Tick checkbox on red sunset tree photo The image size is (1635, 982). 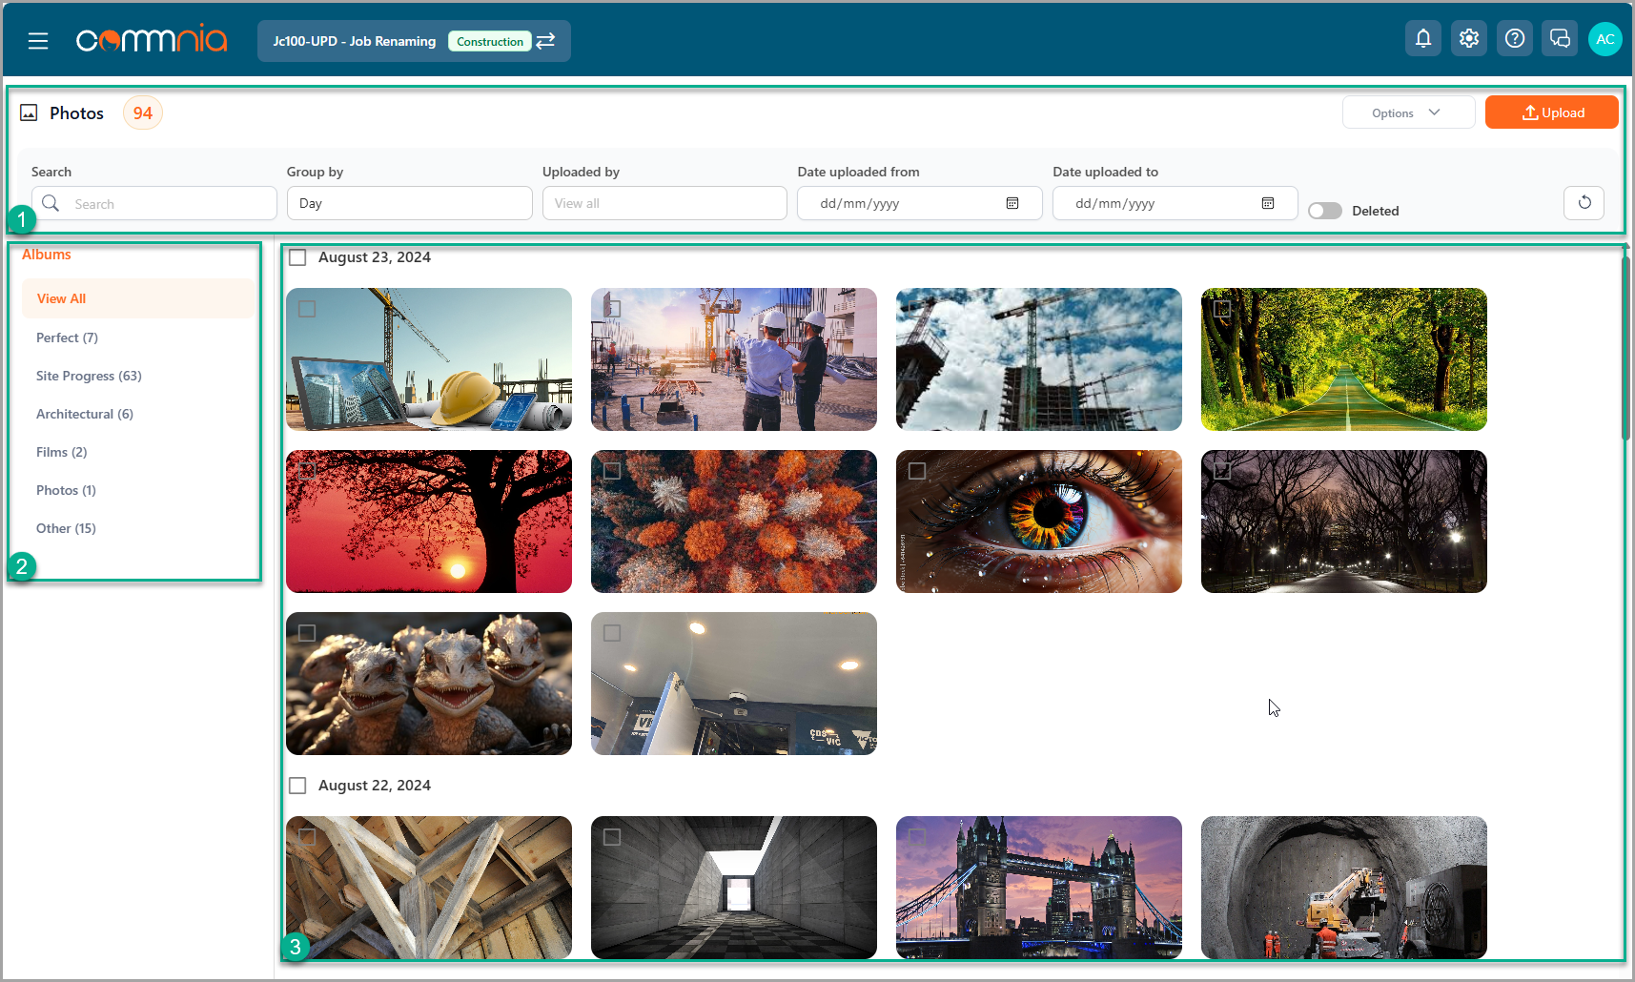pos(307,471)
